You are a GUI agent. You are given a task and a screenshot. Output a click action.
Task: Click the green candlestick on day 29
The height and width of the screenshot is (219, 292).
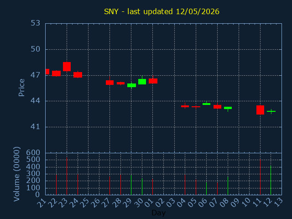(131, 85)
